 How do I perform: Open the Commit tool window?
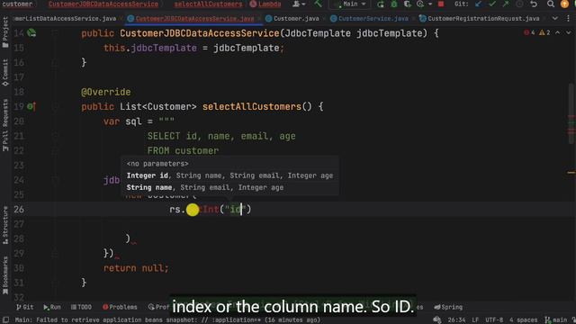[5, 73]
